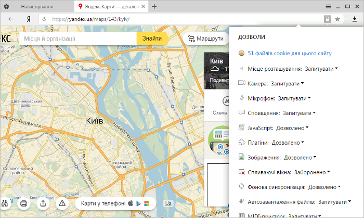
Task: Open downloads with the arrow icon
Action: coord(355,19)
